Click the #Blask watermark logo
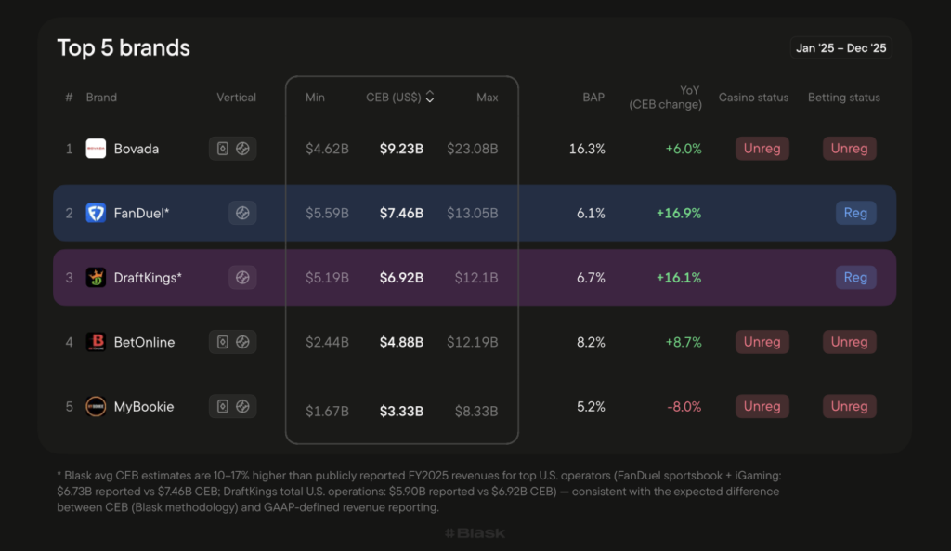Image resolution: width=951 pixels, height=551 pixels. (x=475, y=534)
